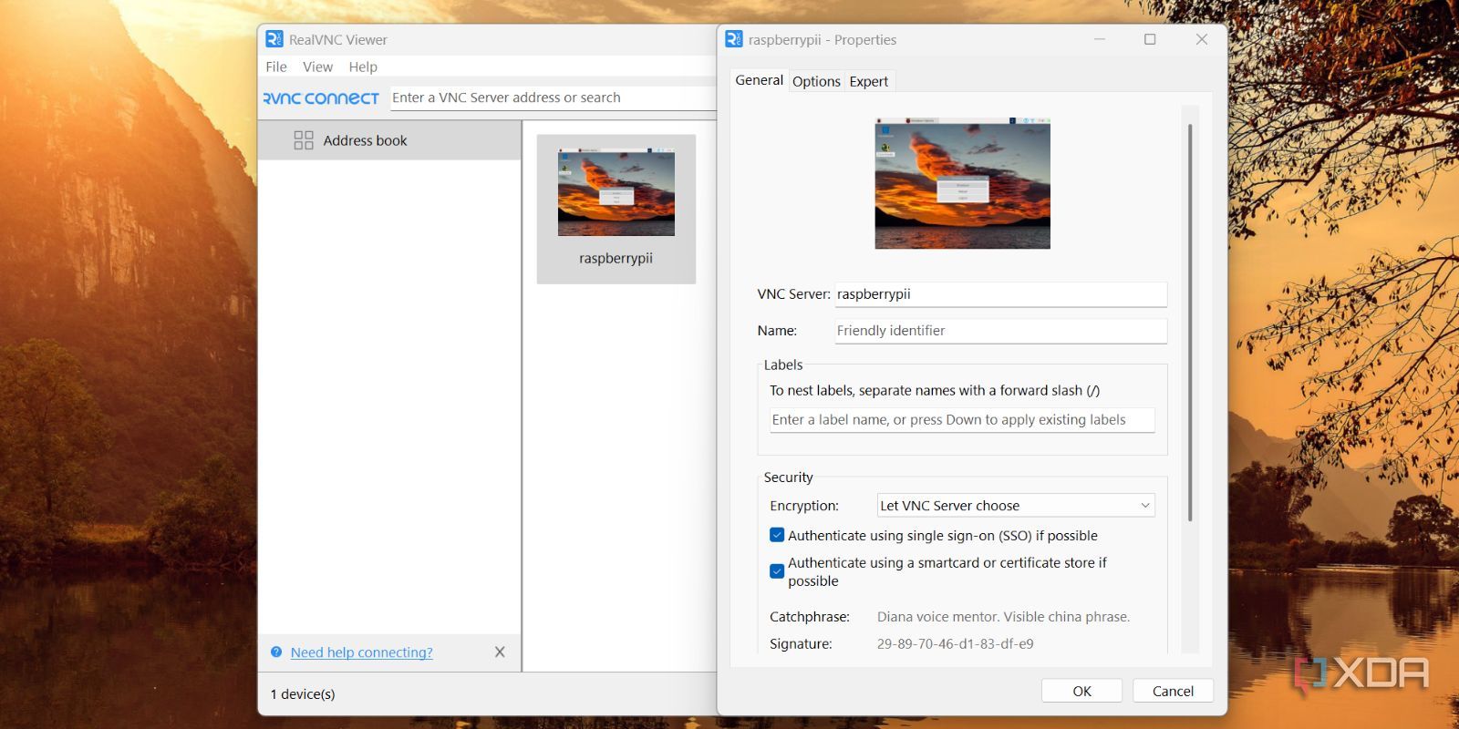Minimize the raspberrypii Properties window
1459x729 pixels.
(x=1100, y=39)
